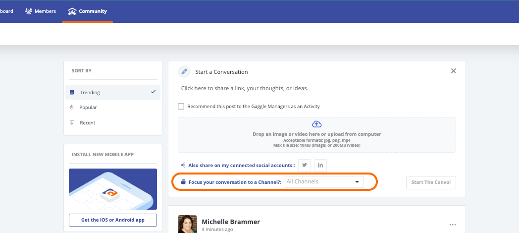
Task: Click the Start a Conversation heading
Action: click(x=221, y=72)
